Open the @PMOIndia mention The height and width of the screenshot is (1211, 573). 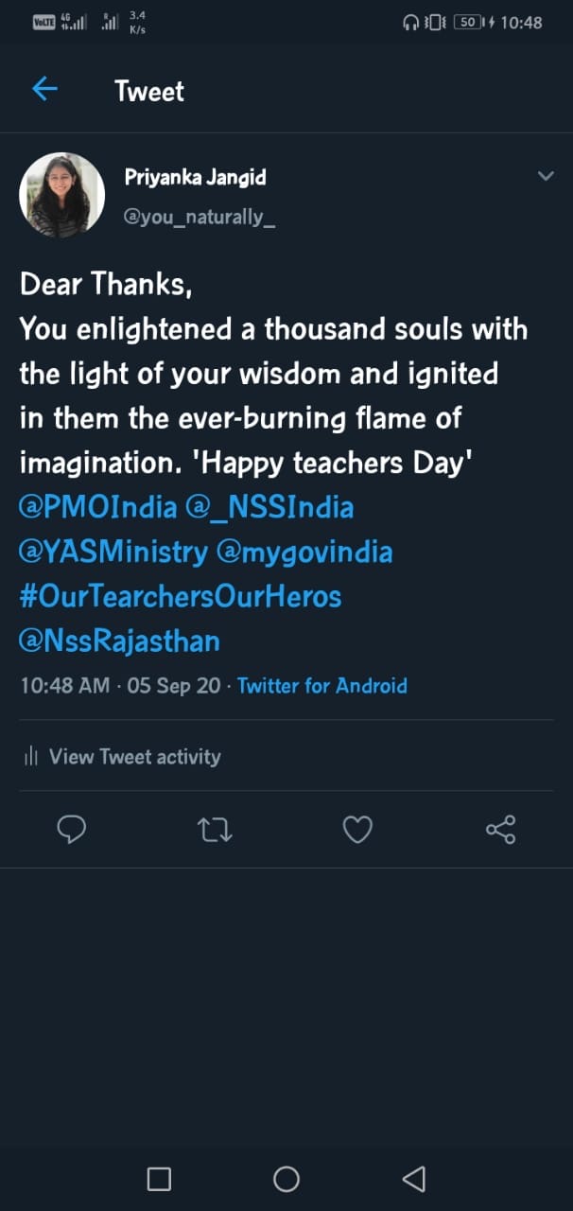[98, 507]
